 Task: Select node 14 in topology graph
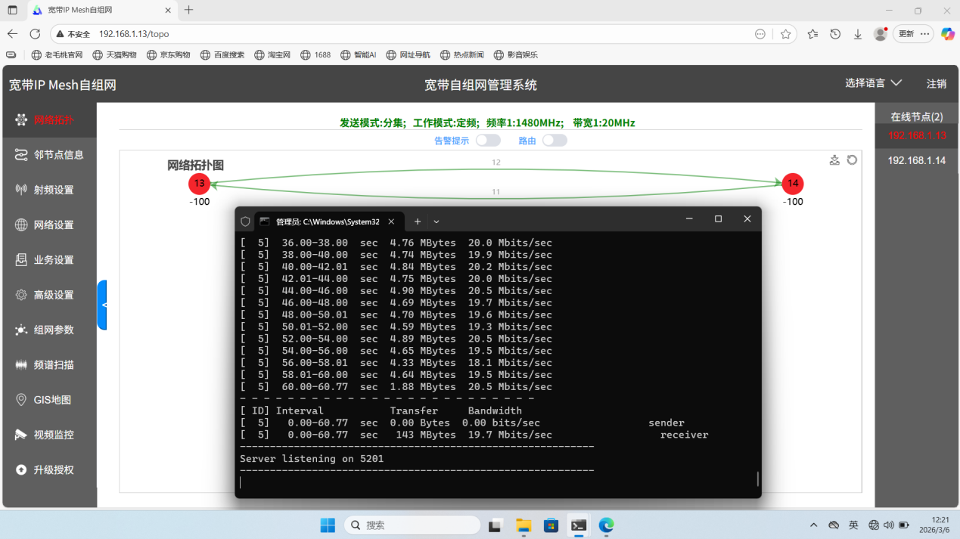793,183
